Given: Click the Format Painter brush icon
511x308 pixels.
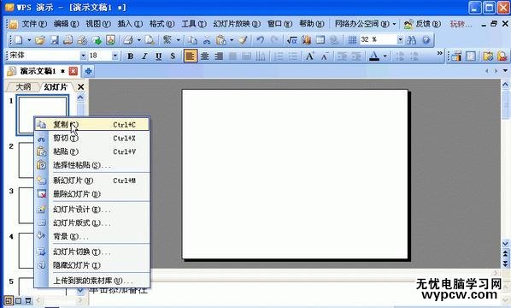Looking at the screenshot, I should (244, 40).
